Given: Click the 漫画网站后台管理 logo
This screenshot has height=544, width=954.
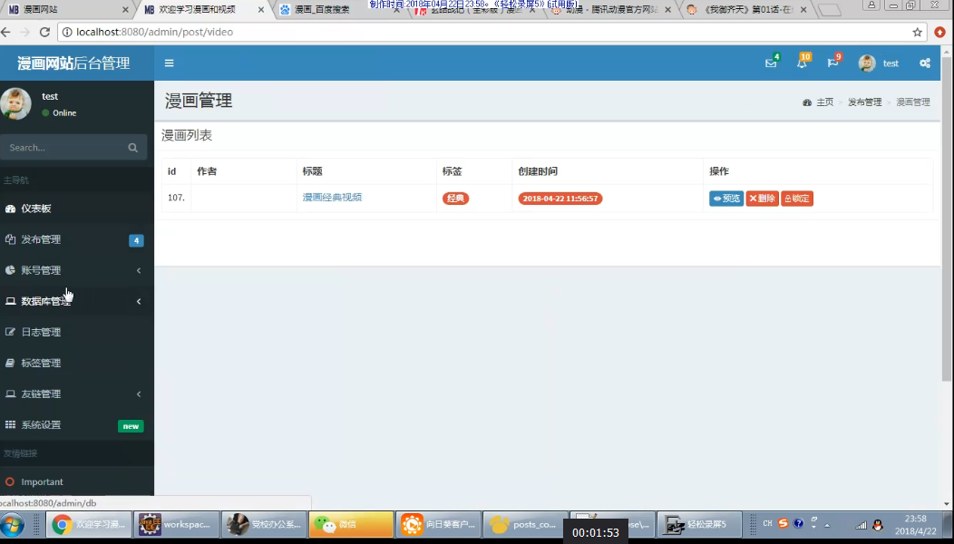Looking at the screenshot, I should pyautogui.click(x=73, y=63).
